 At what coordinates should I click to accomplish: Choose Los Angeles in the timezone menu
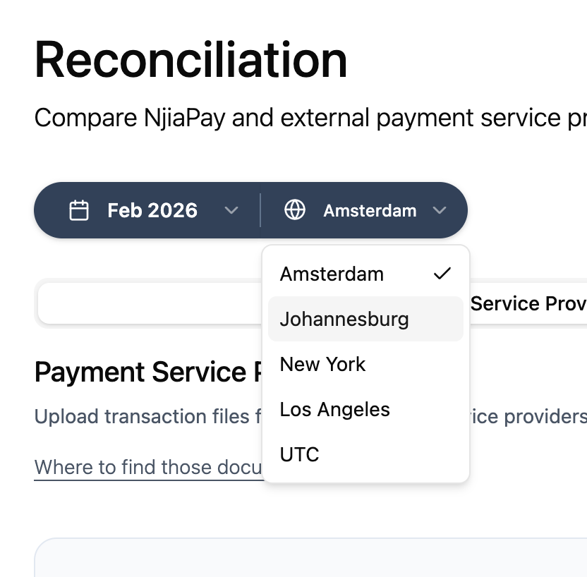click(334, 409)
